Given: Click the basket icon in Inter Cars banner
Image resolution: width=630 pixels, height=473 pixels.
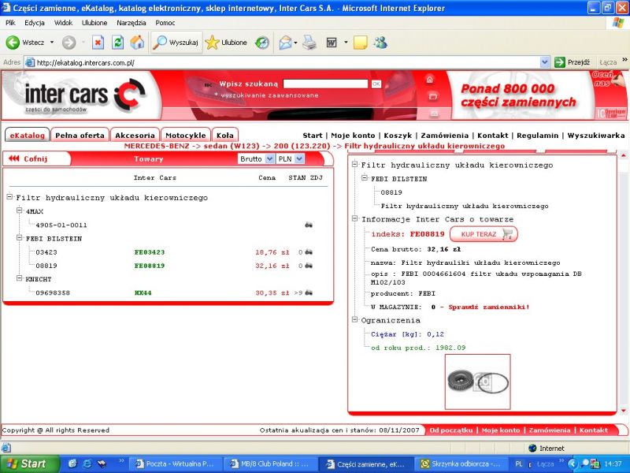Looking at the screenshot, I should tap(432, 96).
